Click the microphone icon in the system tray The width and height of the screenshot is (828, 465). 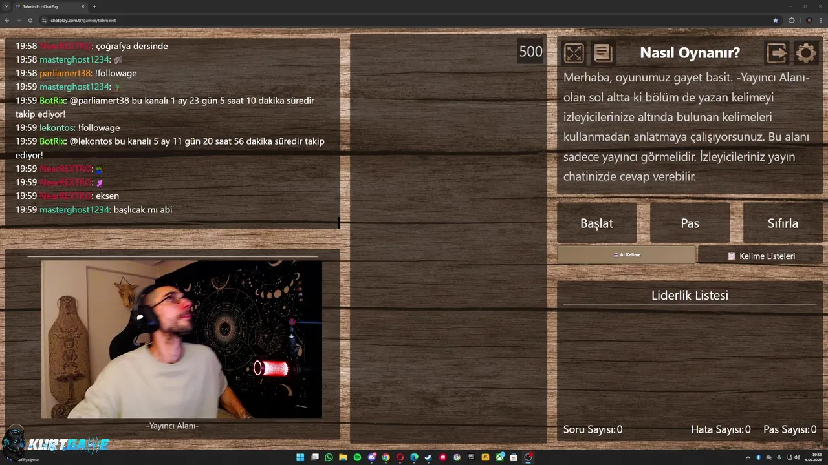(779, 457)
